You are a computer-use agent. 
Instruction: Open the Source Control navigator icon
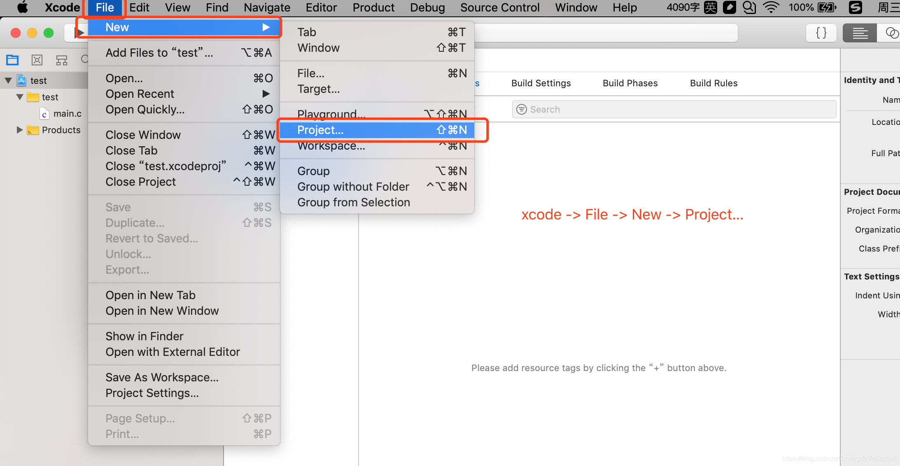37,60
